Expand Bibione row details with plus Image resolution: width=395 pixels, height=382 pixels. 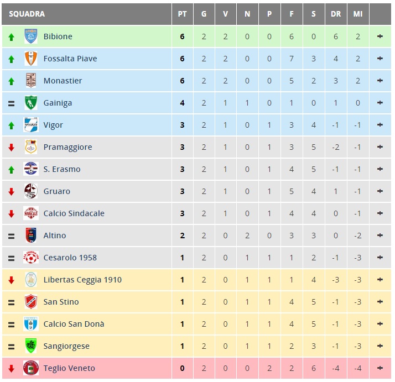tap(380, 36)
